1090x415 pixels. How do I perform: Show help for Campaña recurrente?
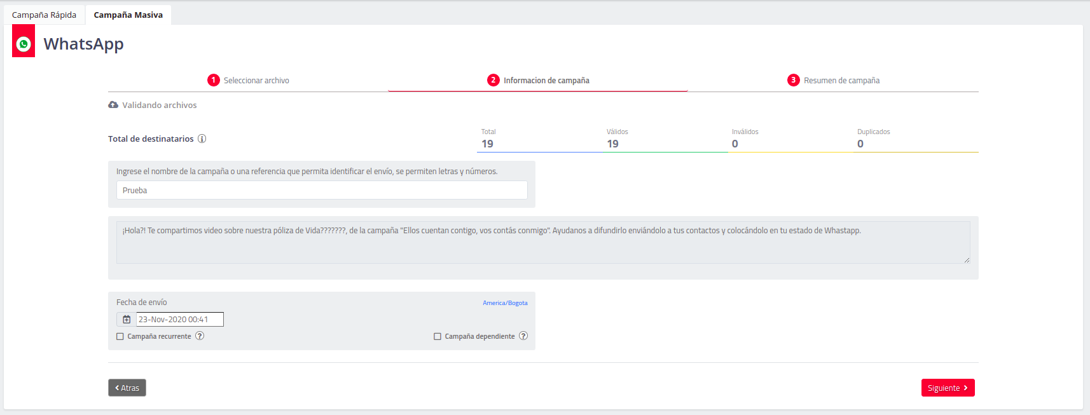pos(200,336)
